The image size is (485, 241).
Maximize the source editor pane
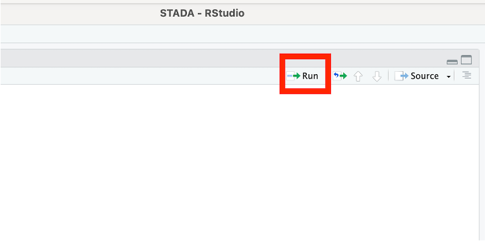pyautogui.click(x=466, y=60)
